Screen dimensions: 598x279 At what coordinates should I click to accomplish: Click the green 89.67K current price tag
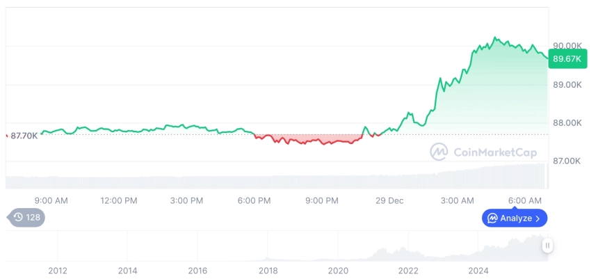565,59
